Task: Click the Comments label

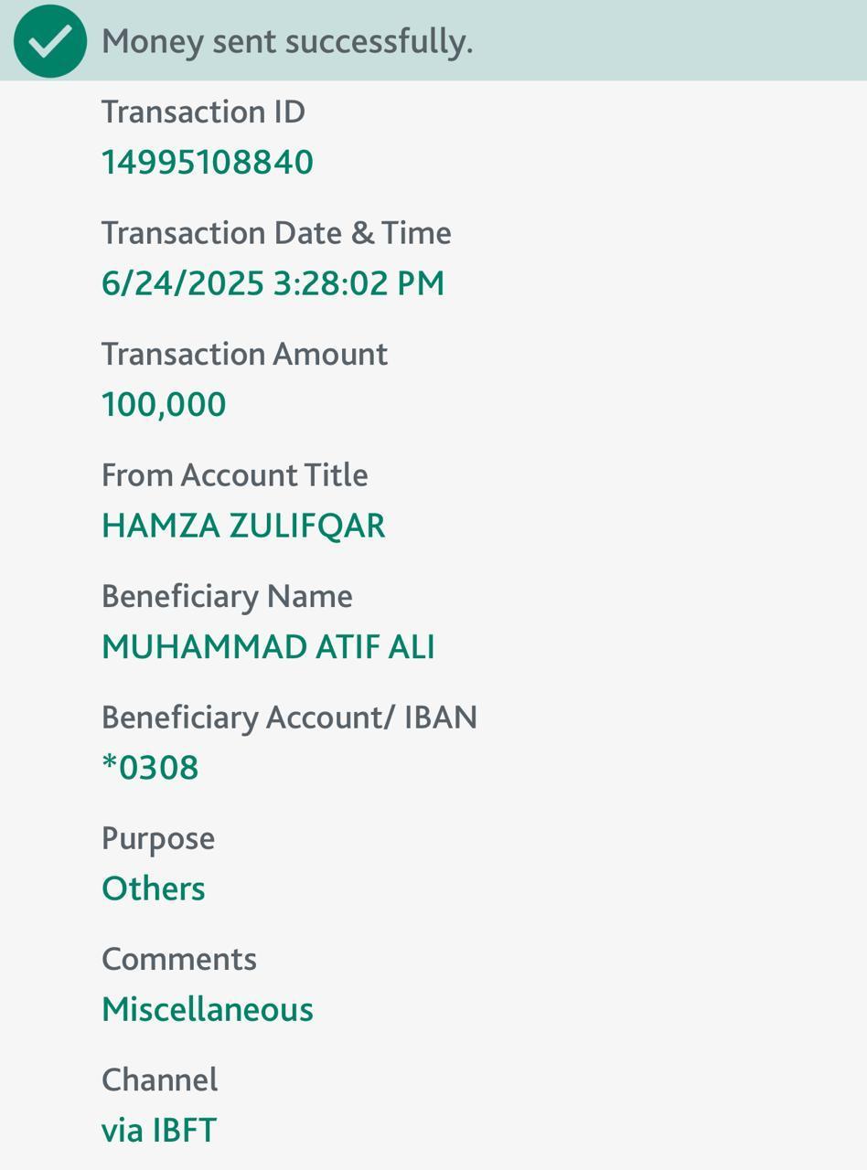Action: [x=179, y=959]
